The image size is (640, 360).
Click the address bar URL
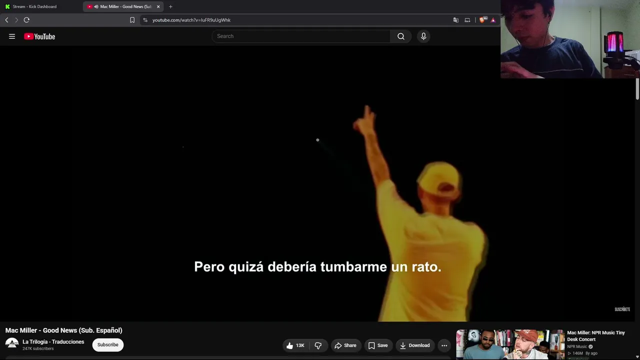pyautogui.click(x=191, y=20)
